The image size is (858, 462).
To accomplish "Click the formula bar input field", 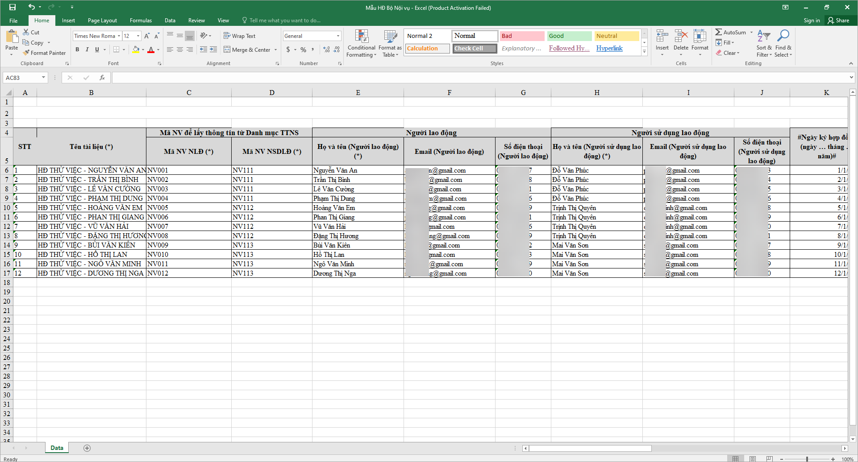I will click(478, 78).
